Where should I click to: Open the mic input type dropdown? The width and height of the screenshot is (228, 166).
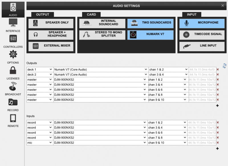[x=40, y=143]
